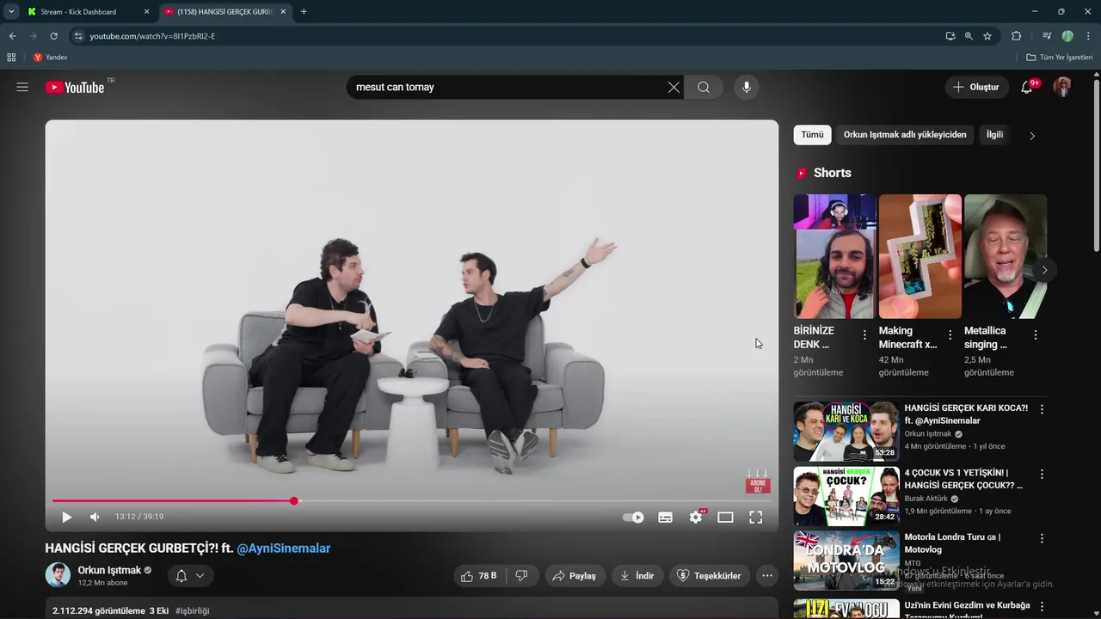Open Chrome three-dot menu
Viewport: 1101px width, 619px height.
point(1088,36)
